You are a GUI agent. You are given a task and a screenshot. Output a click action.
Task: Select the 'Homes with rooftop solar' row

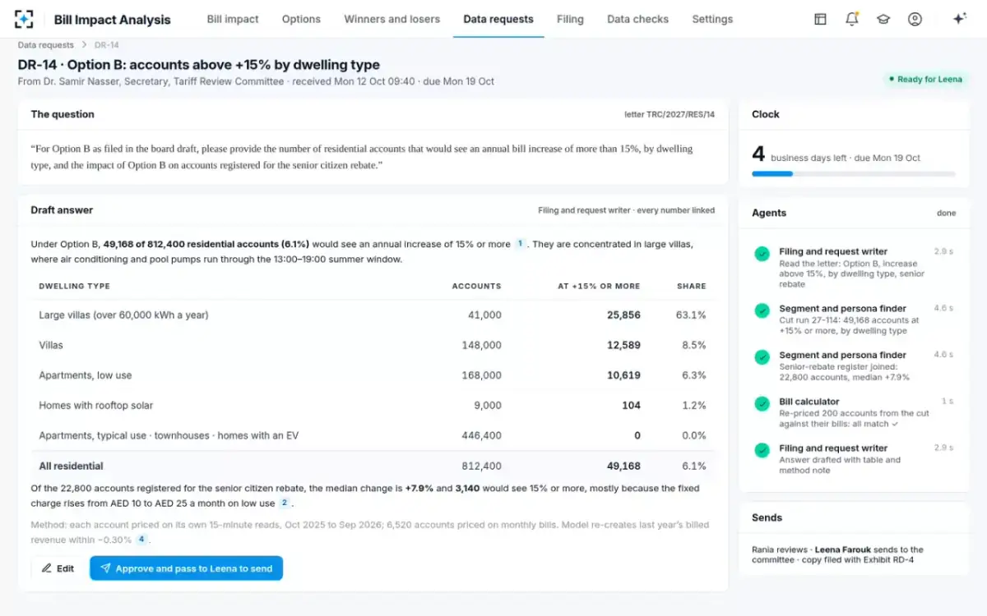click(x=373, y=406)
